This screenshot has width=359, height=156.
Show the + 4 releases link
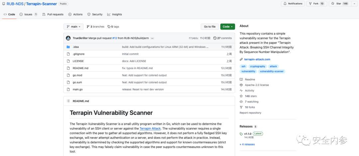click(247, 144)
